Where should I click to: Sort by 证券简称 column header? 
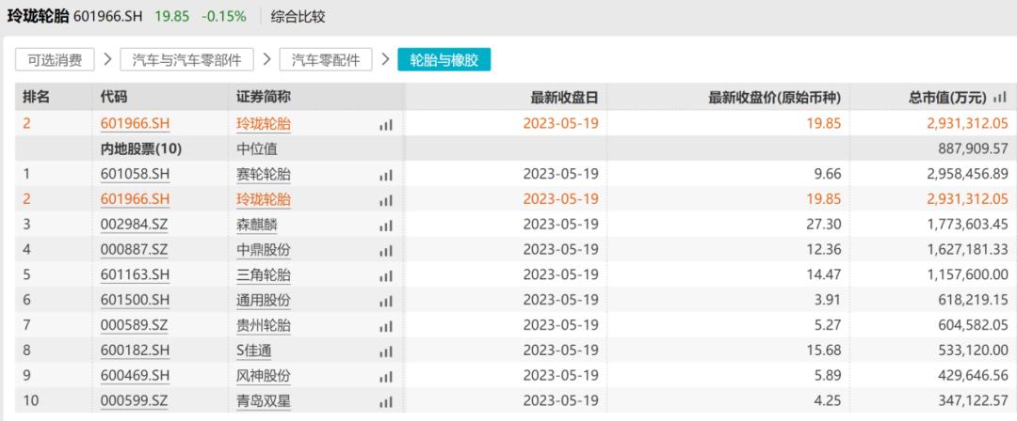(x=264, y=97)
